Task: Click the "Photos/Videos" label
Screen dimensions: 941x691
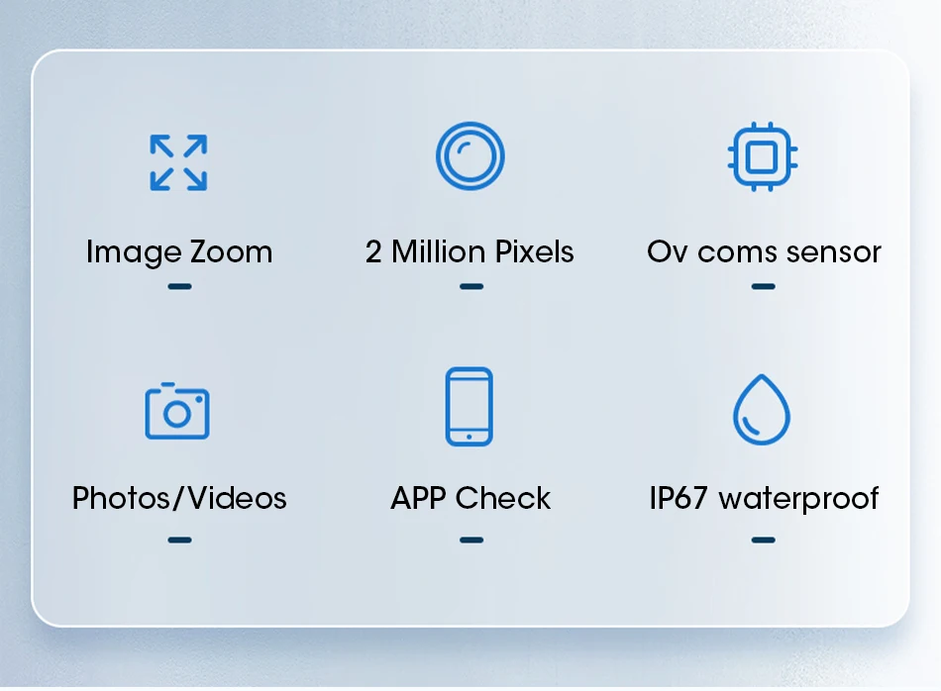Action: coord(179,499)
